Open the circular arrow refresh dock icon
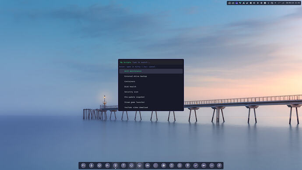The image size is (302, 170). [132, 165]
